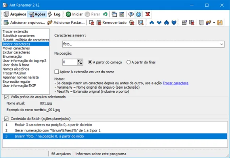The height and width of the screenshot is (158, 230).
Task: Toggle the always-on-top window icon
Action: (x=114, y=14)
